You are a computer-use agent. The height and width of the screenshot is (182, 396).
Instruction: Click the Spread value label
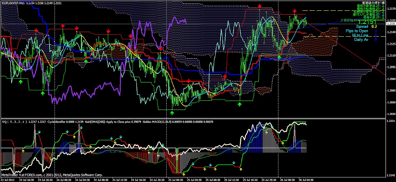[x=362, y=27]
